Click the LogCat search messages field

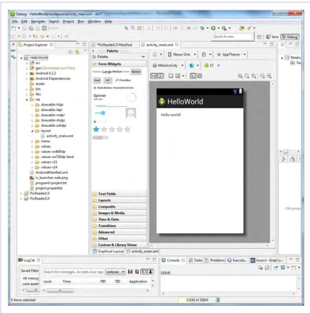click(x=73, y=272)
